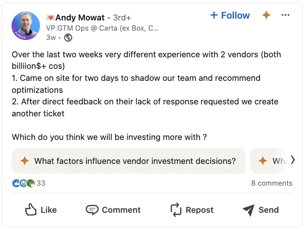Select 'What factors influence vendor investment decisions?' suggestion
Viewport: 306px width, 231px height.
point(129,161)
